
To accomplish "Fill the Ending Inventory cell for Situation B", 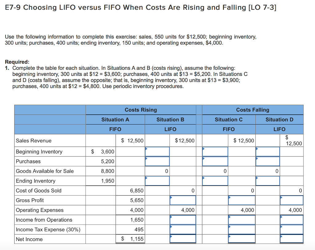I will 157,181.
